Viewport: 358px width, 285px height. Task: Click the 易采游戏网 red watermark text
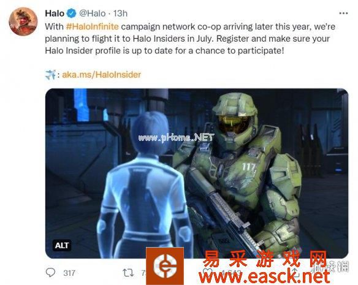(x=264, y=259)
